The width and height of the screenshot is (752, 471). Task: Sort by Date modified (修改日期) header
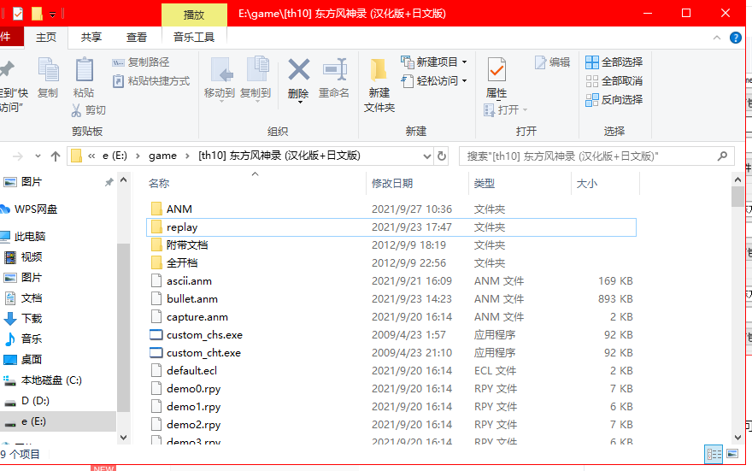(392, 183)
